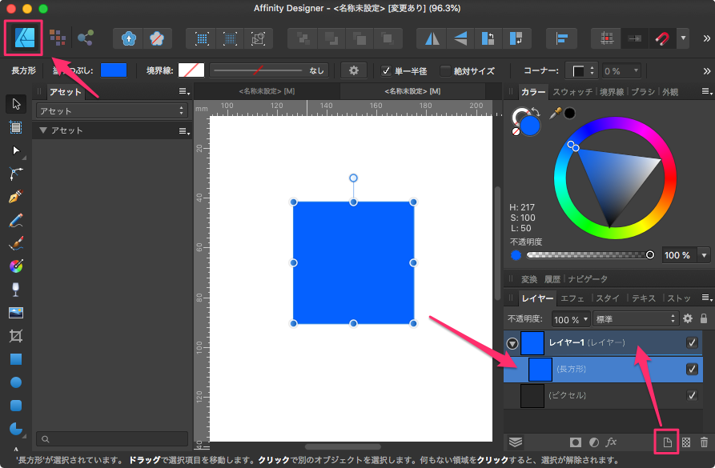Toggle the snapping magnet icon
This screenshot has height=468, width=715.
tap(661, 38)
